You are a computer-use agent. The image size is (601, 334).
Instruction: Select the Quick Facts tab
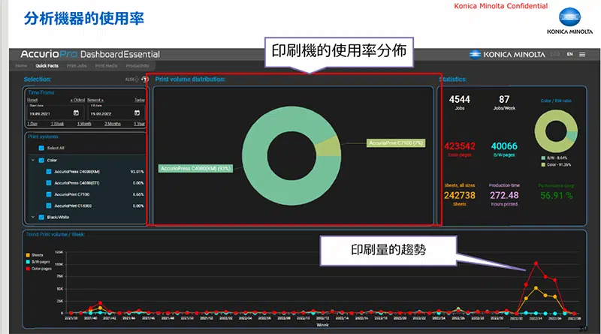coord(47,66)
